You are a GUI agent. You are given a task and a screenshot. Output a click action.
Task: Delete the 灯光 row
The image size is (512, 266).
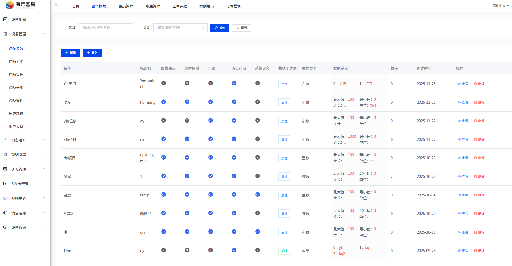pyautogui.click(x=479, y=251)
